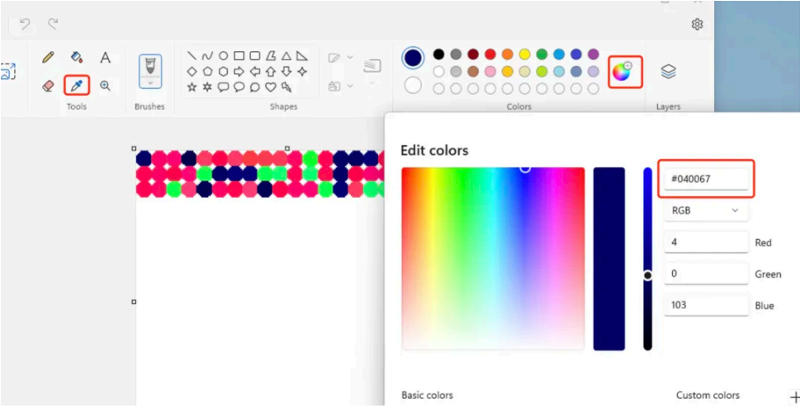Choose the Cloud callout shape
The width and height of the screenshot is (805, 408).
click(x=254, y=87)
